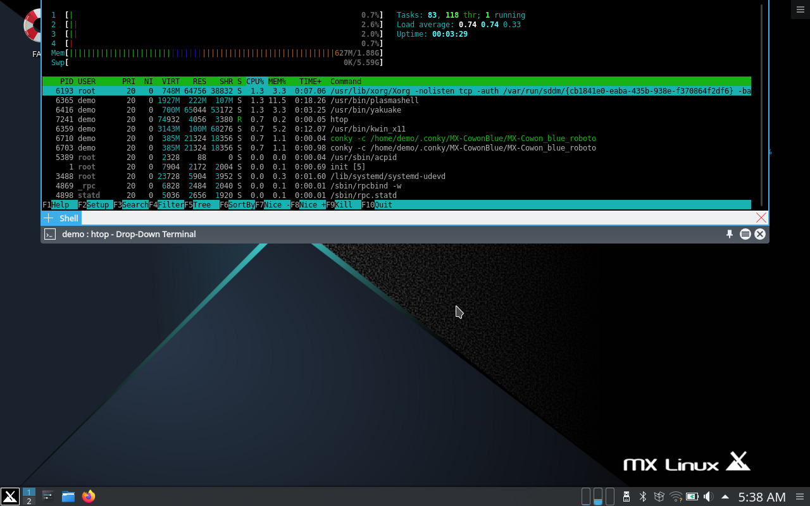
Task: Open the removable devices tray icon
Action: 626,497
